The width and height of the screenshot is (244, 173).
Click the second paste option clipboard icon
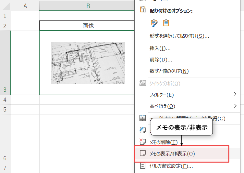coord(166,23)
